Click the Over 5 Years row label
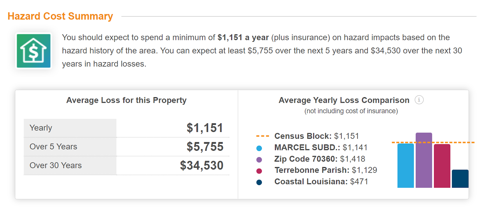The height and width of the screenshot is (211, 483). 53,147
